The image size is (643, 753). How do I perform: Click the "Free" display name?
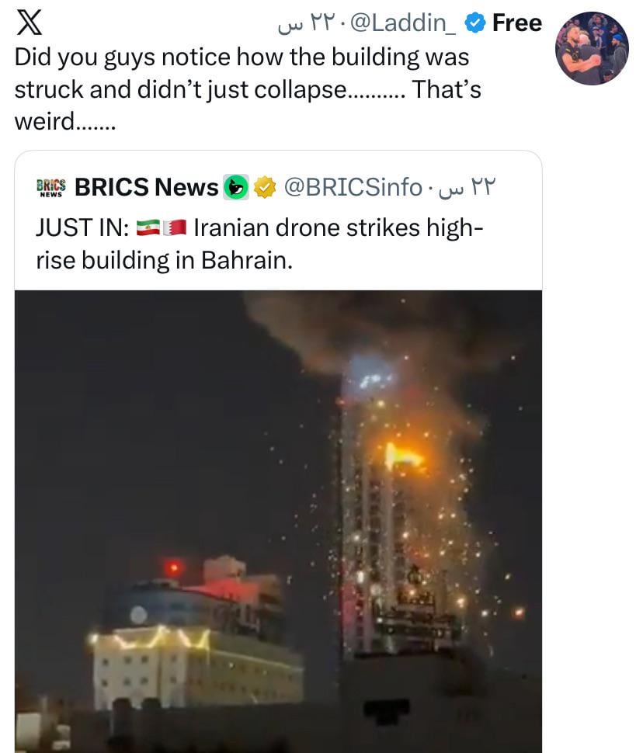[516, 23]
